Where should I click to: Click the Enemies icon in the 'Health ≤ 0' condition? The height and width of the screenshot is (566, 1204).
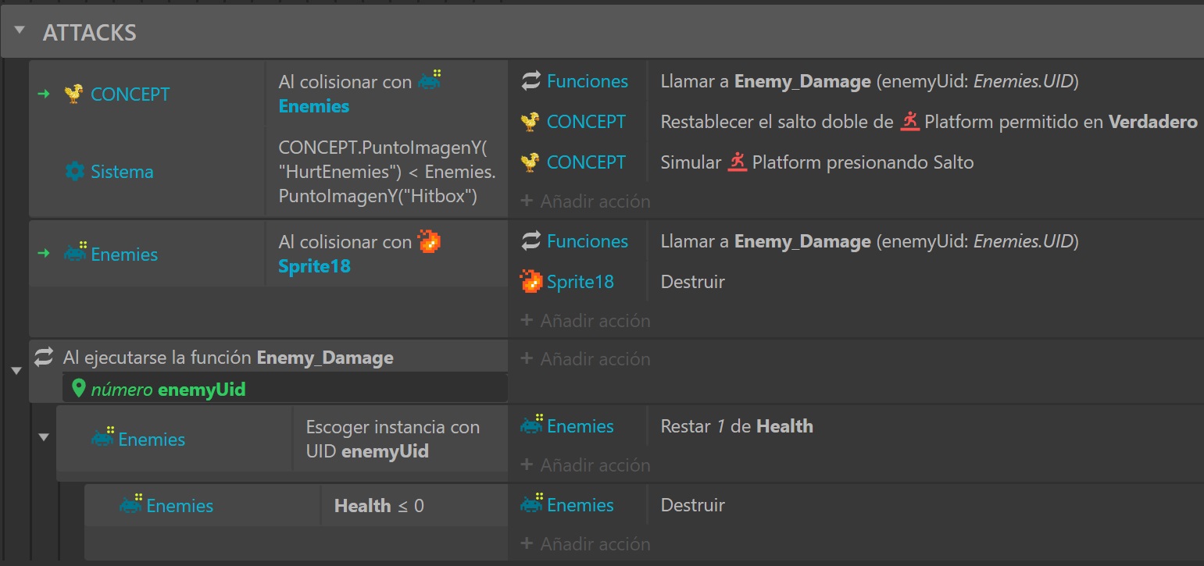point(131,505)
